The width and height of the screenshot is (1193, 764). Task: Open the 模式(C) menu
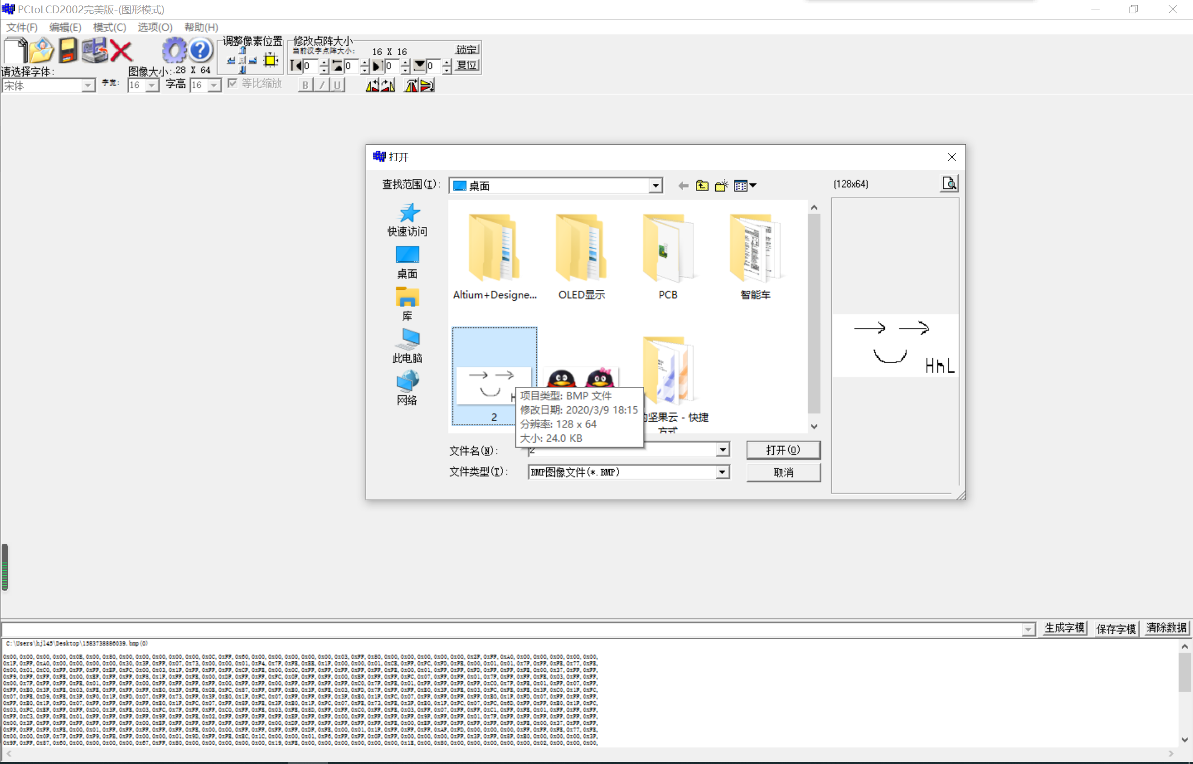(x=109, y=27)
